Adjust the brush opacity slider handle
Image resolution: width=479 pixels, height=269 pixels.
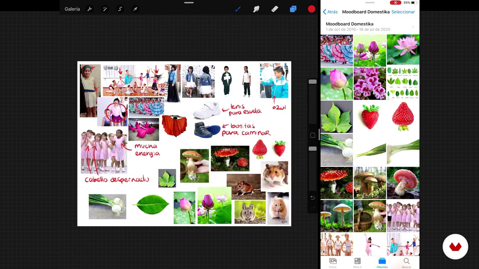pos(312,149)
